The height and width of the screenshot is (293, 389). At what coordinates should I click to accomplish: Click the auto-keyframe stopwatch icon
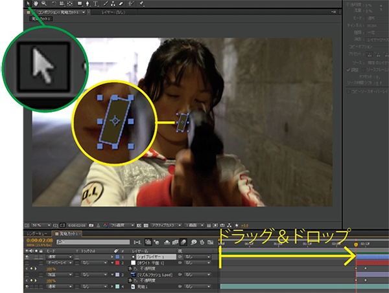(202, 243)
